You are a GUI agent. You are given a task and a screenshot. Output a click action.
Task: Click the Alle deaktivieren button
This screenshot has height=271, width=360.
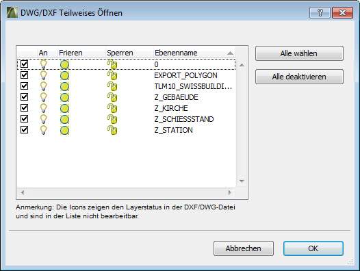[x=299, y=77]
